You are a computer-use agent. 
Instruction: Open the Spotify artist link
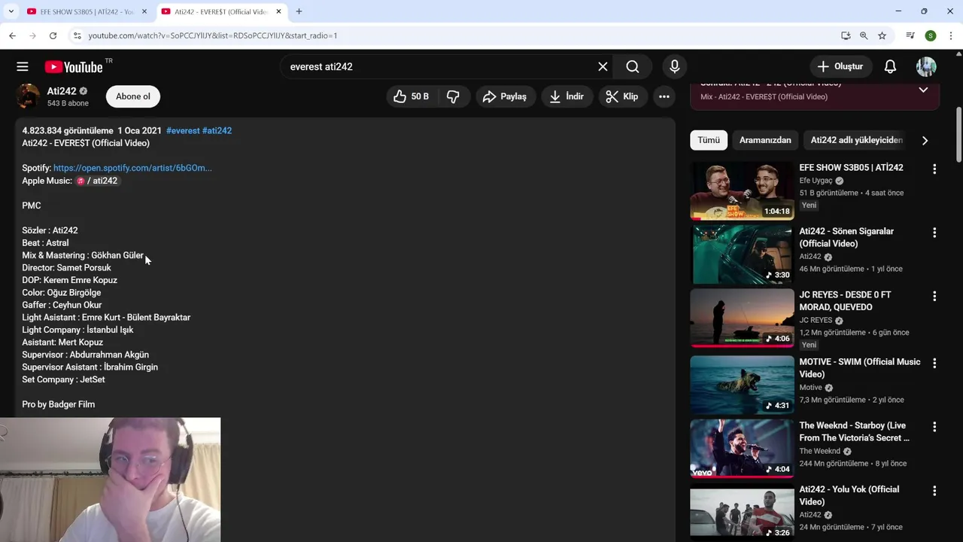coord(132,168)
